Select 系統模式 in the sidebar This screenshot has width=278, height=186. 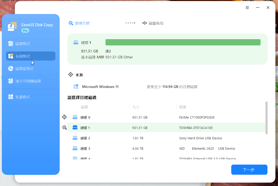(31, 56)
